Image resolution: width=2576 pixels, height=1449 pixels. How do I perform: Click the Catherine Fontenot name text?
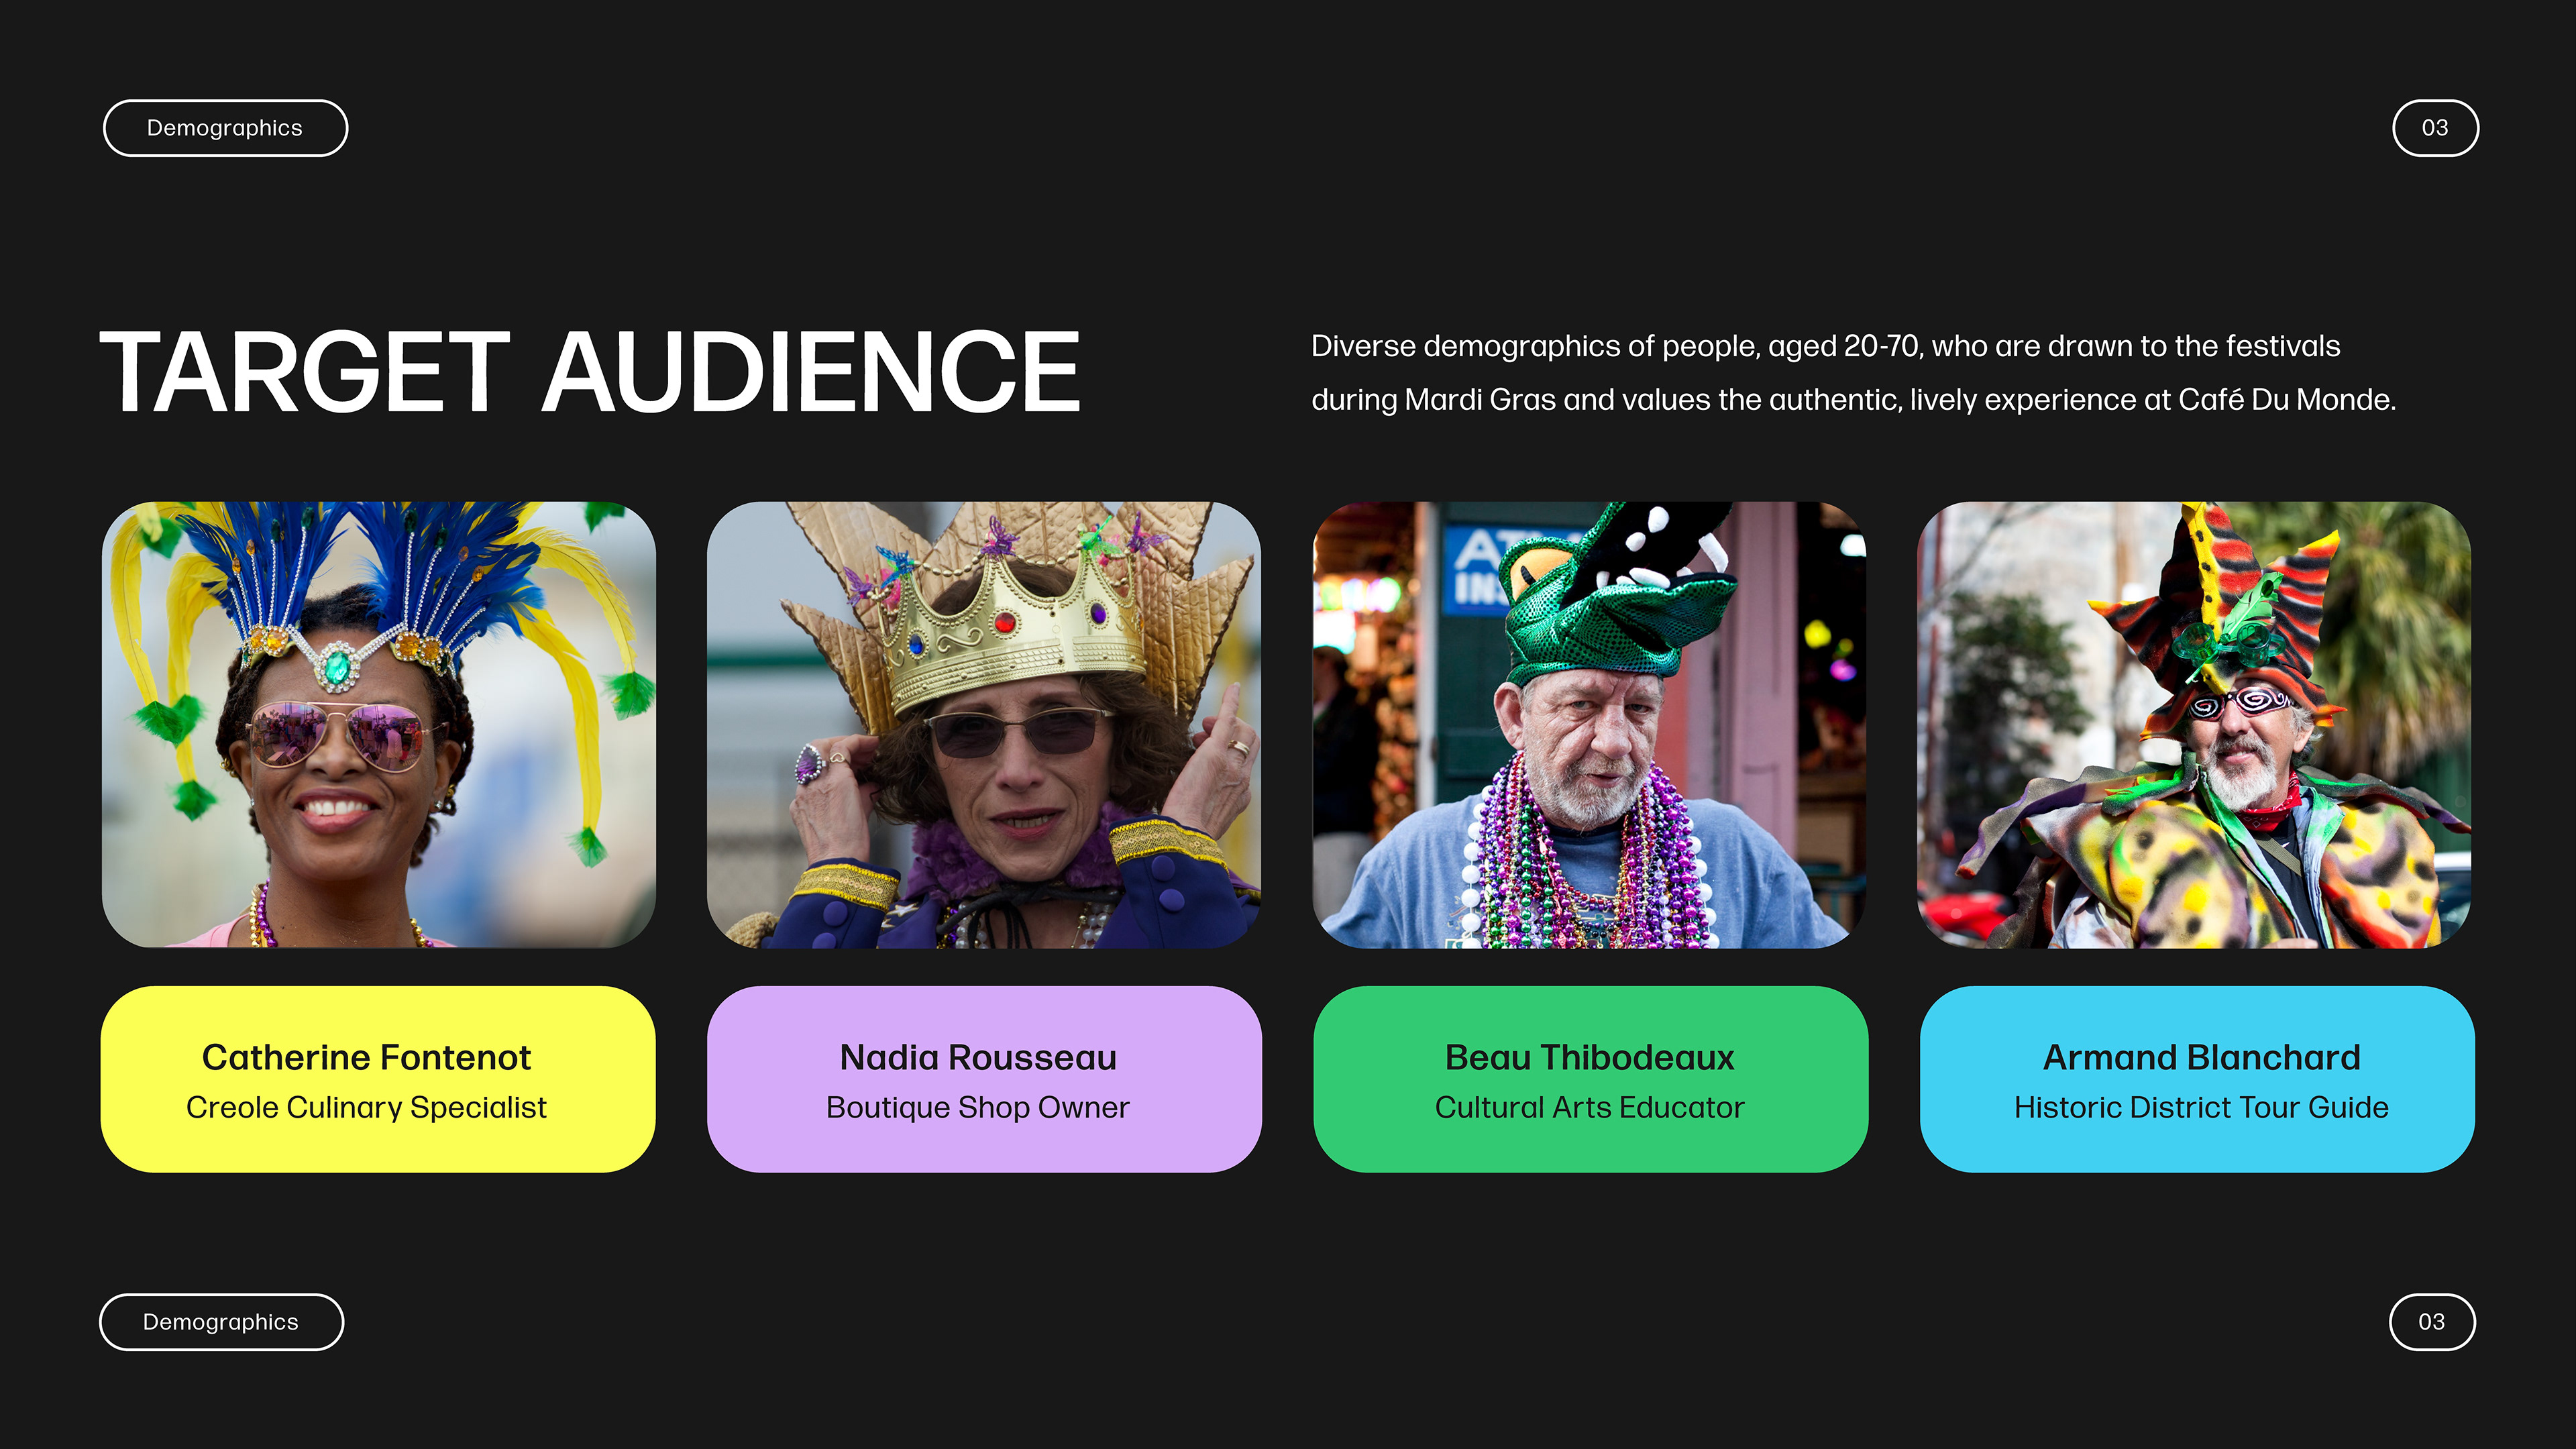click(x=366, y=1057)
